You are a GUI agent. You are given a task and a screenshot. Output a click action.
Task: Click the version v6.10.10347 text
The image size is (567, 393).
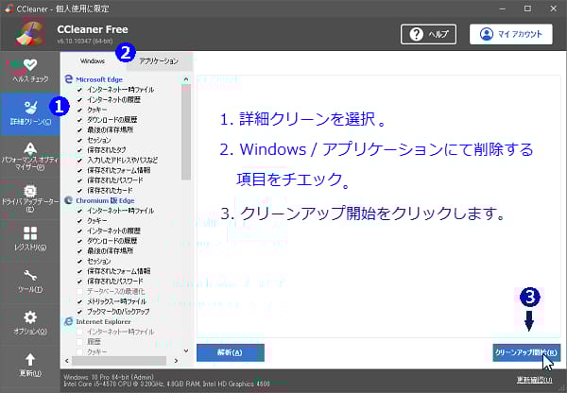pyautogui.click(x=85, y=42)
